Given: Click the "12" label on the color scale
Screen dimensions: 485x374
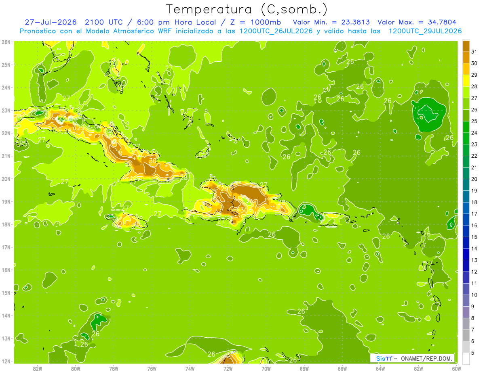Looking at the screenshot, I should (474, 272).
